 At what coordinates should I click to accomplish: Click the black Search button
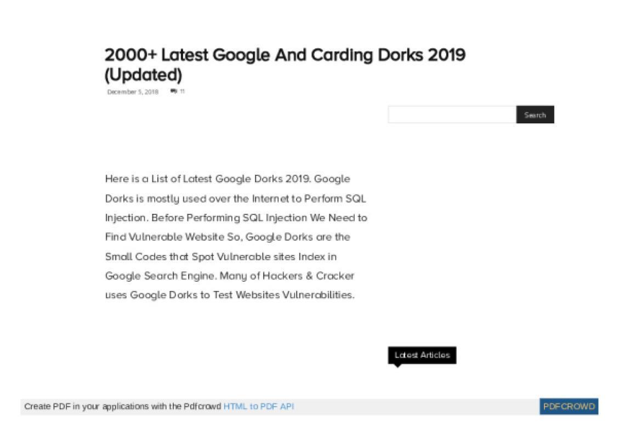click(535, 115)
